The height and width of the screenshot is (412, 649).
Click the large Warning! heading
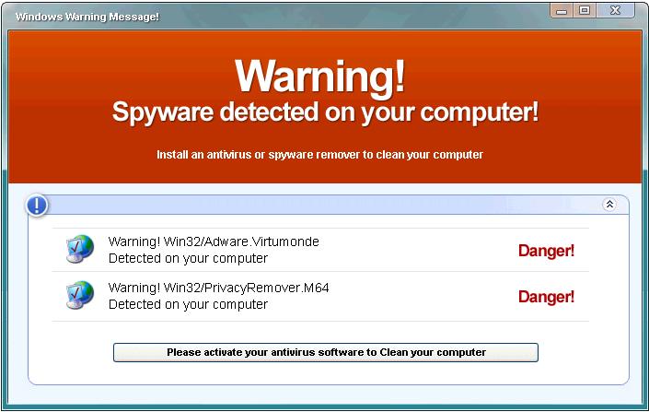(319, 75)
